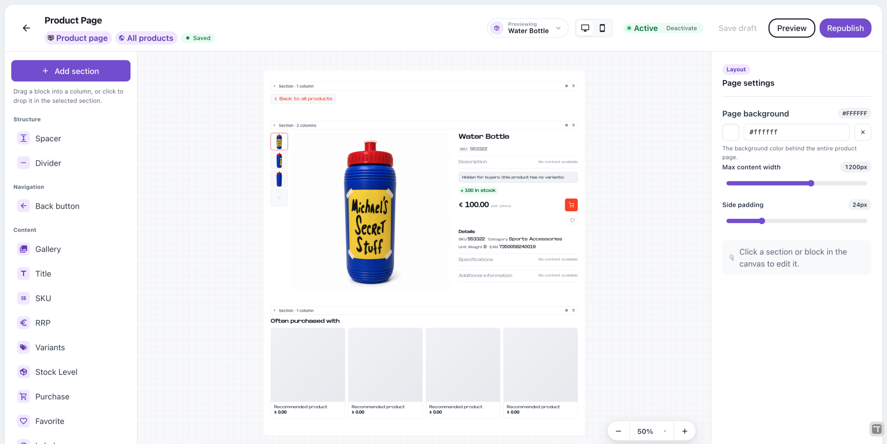Screen dimensions: 887x444
Task: Click the #ffffff hex input field
Action: pos(797,132)
